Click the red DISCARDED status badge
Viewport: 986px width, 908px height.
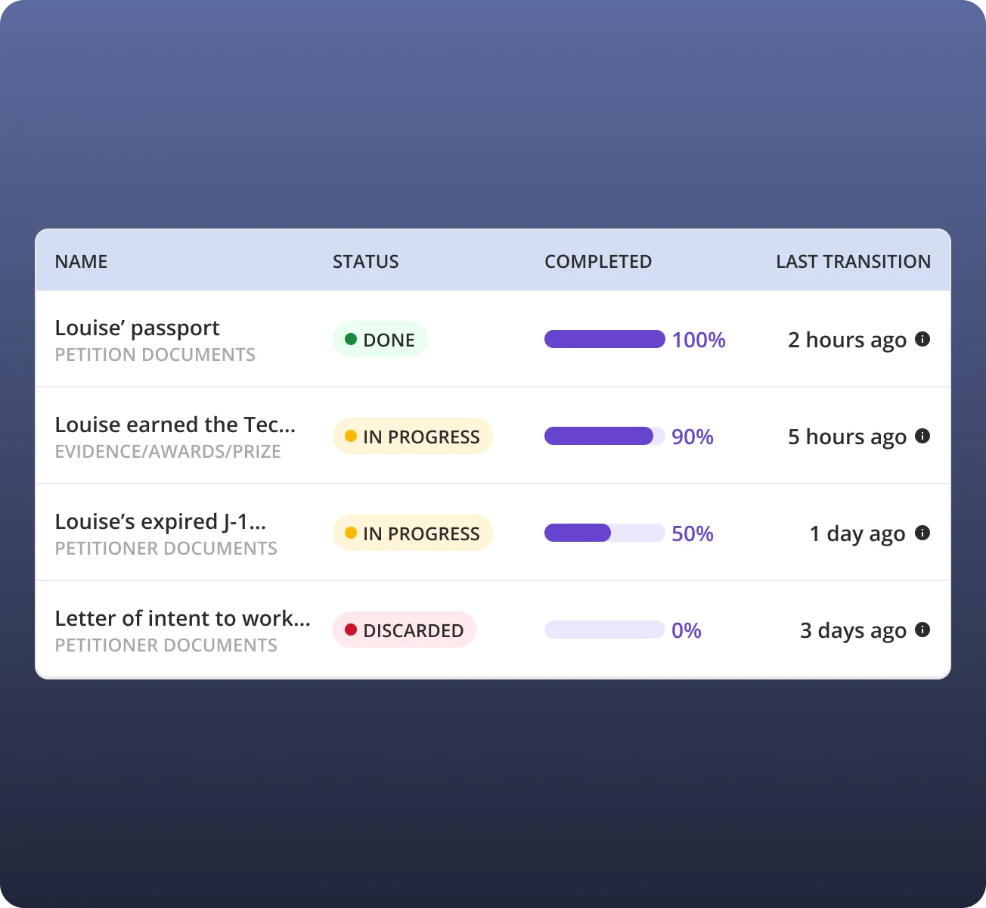[405, 630]
